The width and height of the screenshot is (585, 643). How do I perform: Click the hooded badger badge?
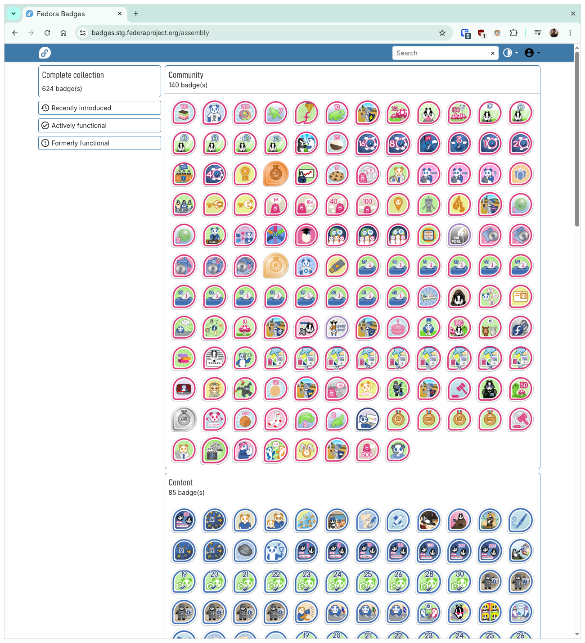(x=459, y=296)
